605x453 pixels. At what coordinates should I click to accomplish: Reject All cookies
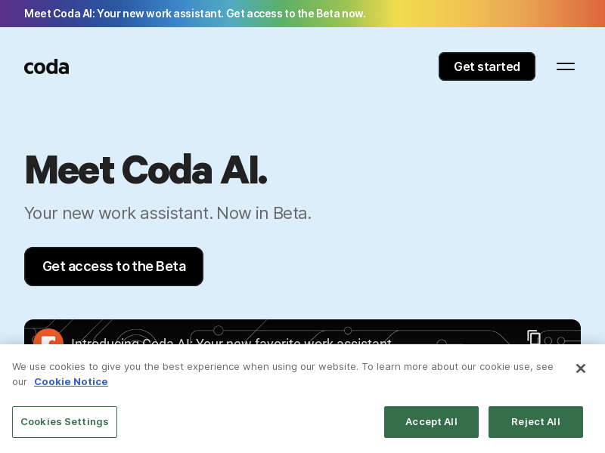tap(535, 422)
